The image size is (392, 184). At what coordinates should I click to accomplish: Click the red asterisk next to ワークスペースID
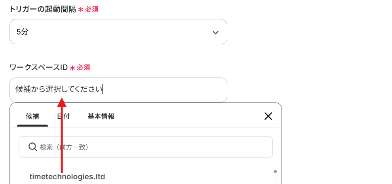pyautogui.click(x=72, y=68)
